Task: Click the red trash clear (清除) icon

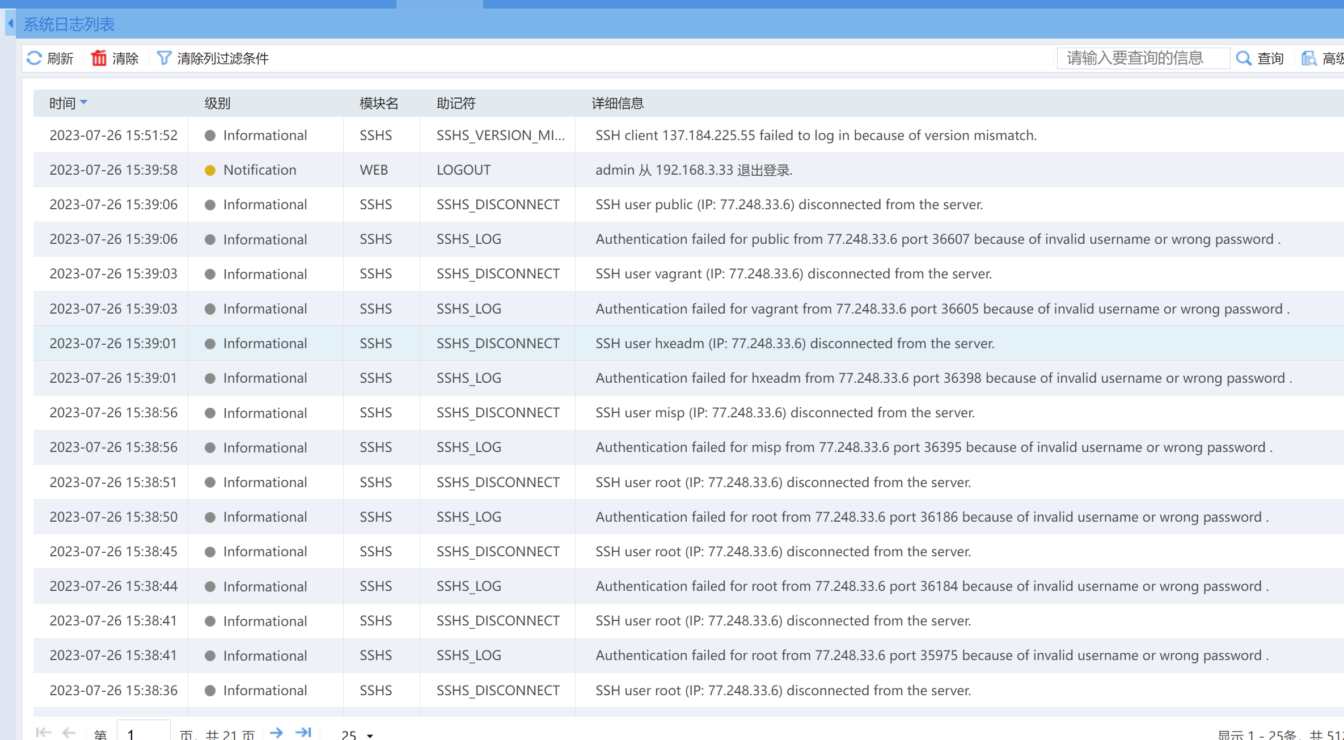Action: (x=99, y=58)
